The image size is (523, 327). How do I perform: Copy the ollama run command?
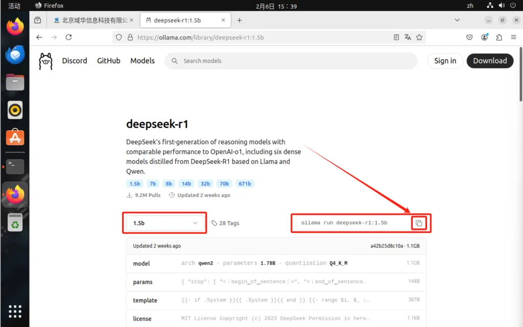point(419,223)
